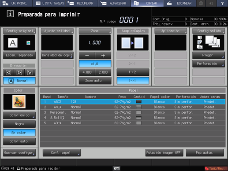Click tray 1 paper quantity level icon
Image resolution: width=228 pixels, height=171 pixels.
pos(139,102)
